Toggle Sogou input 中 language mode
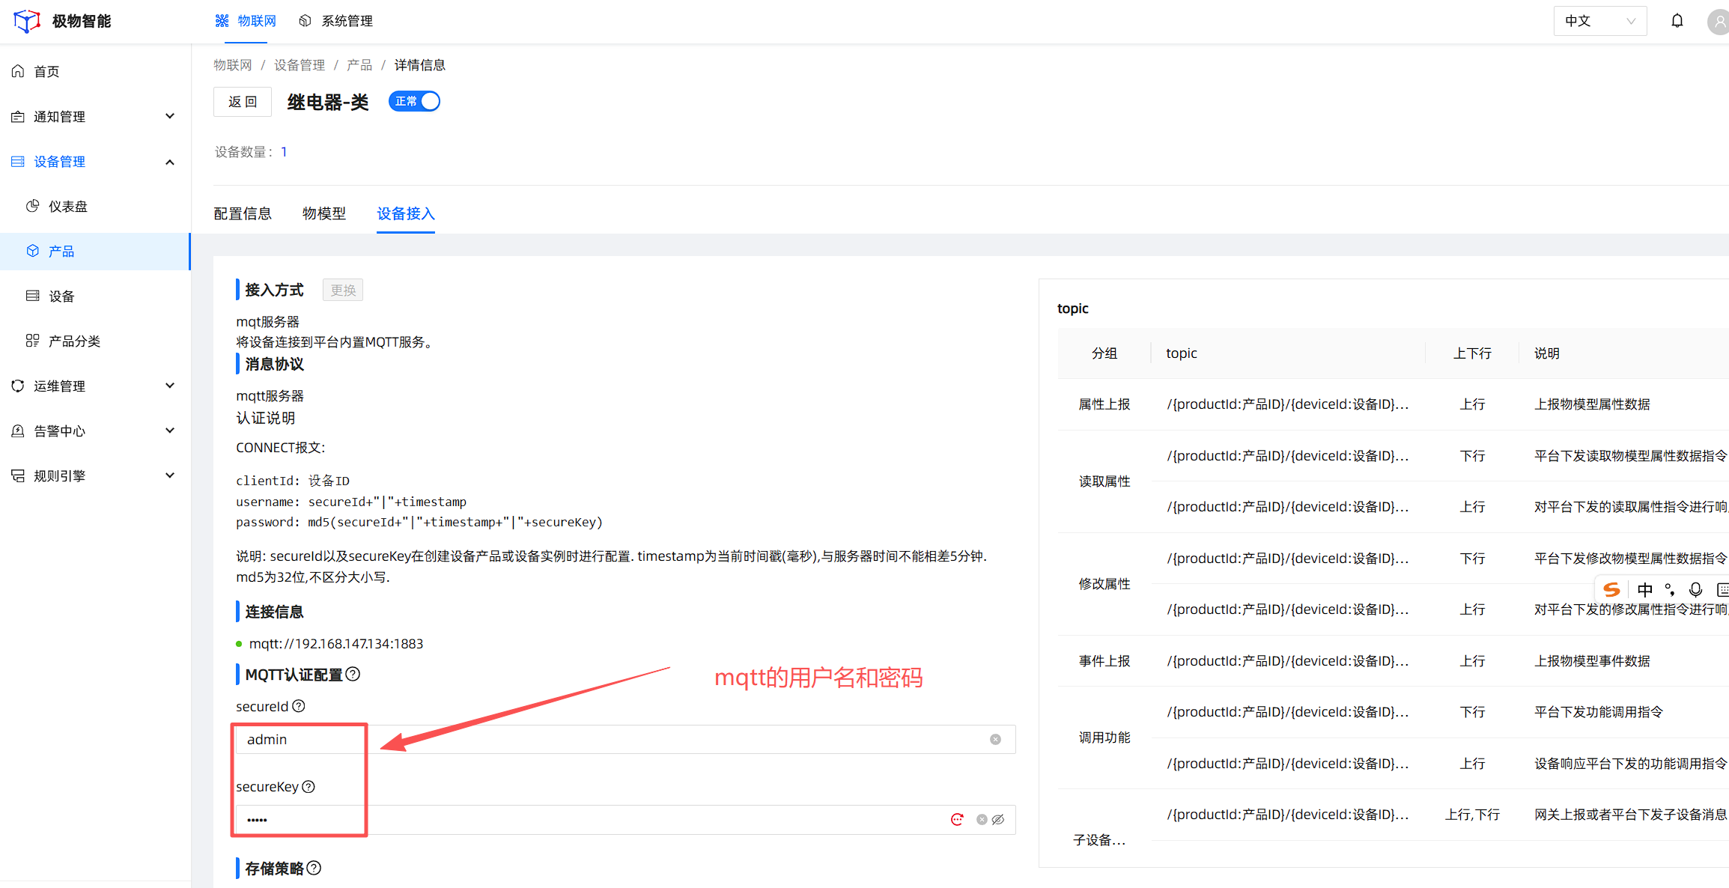Screen dimensions: 1729x888 coord(1645,590)
